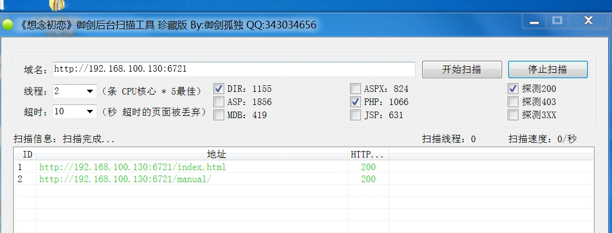Enable the MDB: 419 checkbox
Screen dimensions: 612x233
(x=219, y=115)
